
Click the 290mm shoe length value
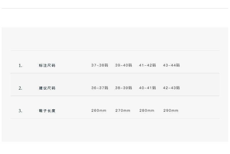[x=171, y=110]
